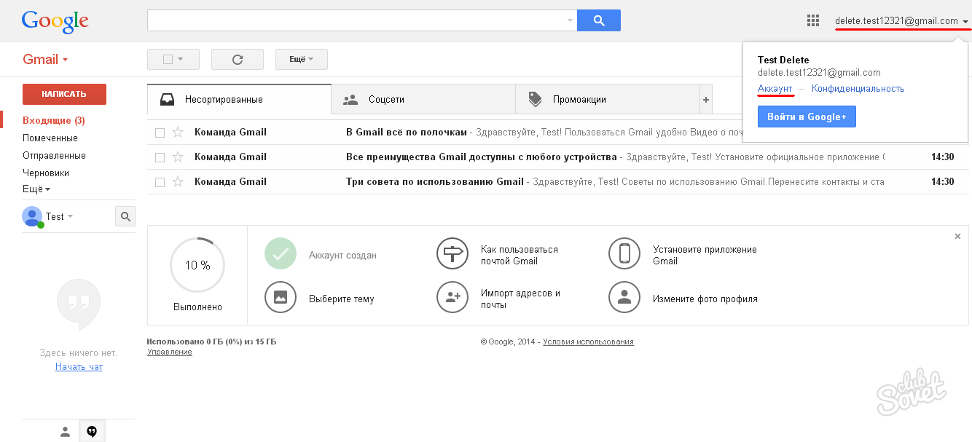The image size is (972, 442).
Task: Switch to the 'Промоакции' tab
Action: pos(607,100)
